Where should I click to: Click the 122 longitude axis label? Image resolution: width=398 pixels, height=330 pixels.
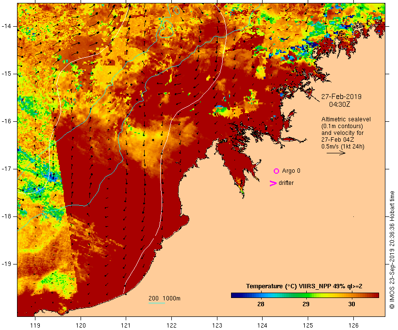(x=172, y=325)
